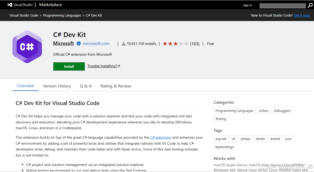Viewport: 314px width, 172px height.
Task: Switch to the Q & A tab
Action: click(x=86, y=86)
